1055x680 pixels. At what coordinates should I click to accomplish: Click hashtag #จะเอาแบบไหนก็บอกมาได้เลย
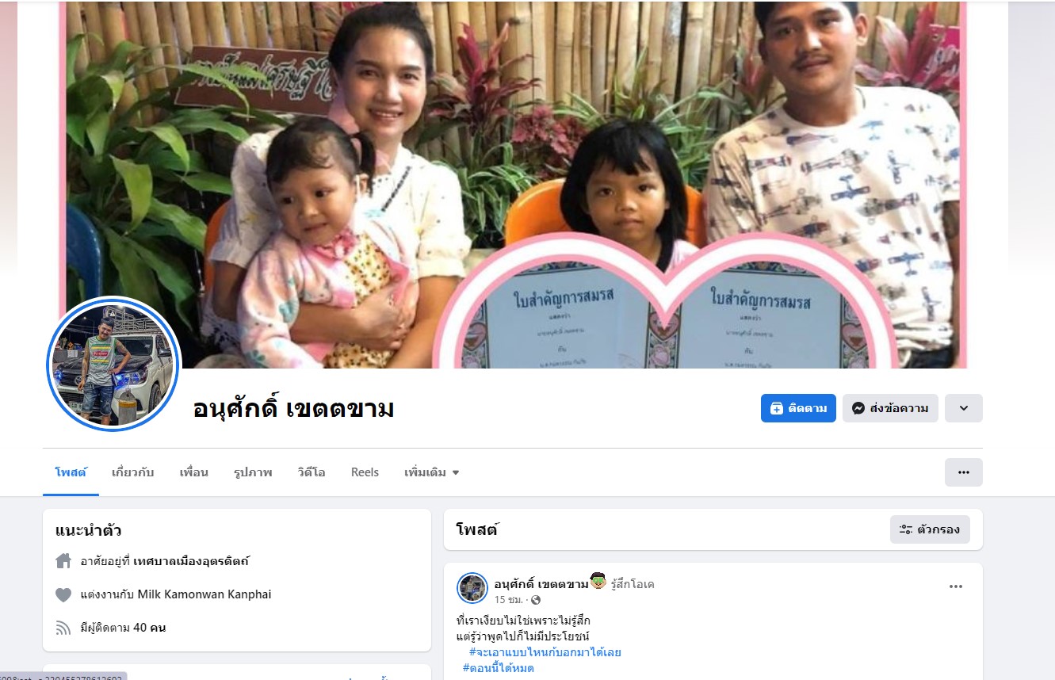[x=545, y=652]
